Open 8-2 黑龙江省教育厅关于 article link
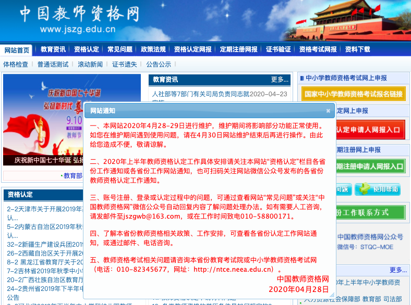The image size is (411, 305). pos(45,262)
